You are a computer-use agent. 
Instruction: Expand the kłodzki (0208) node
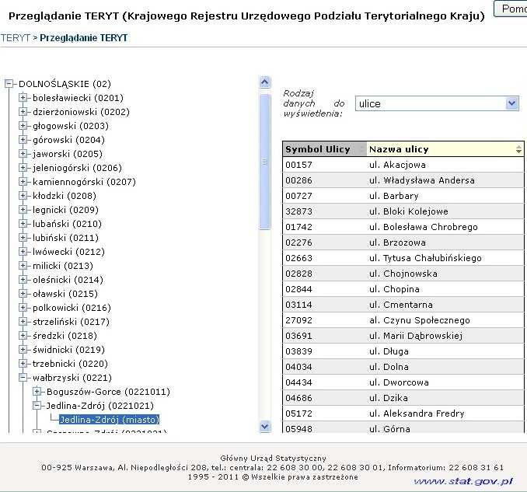(x=23, y=196)
